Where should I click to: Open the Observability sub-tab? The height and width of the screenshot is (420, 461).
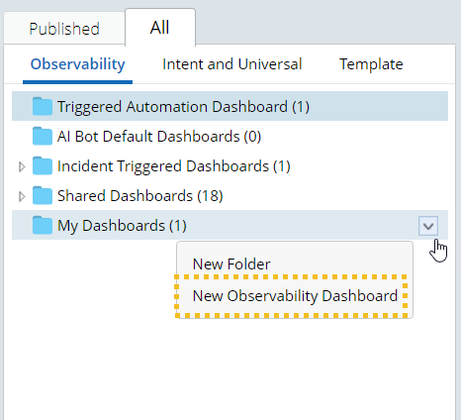point(77,64)
